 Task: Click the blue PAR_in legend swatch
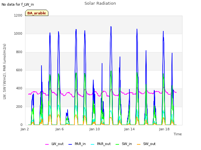pyautogui.click(x=70, y=144)
